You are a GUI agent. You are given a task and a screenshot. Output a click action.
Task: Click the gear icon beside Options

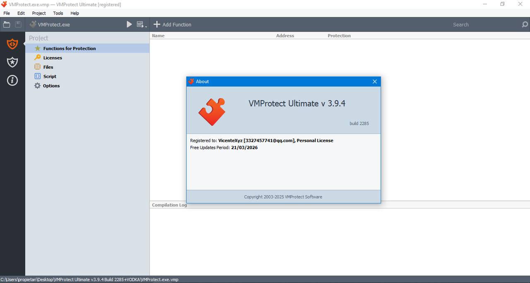[x=38, y=86]
